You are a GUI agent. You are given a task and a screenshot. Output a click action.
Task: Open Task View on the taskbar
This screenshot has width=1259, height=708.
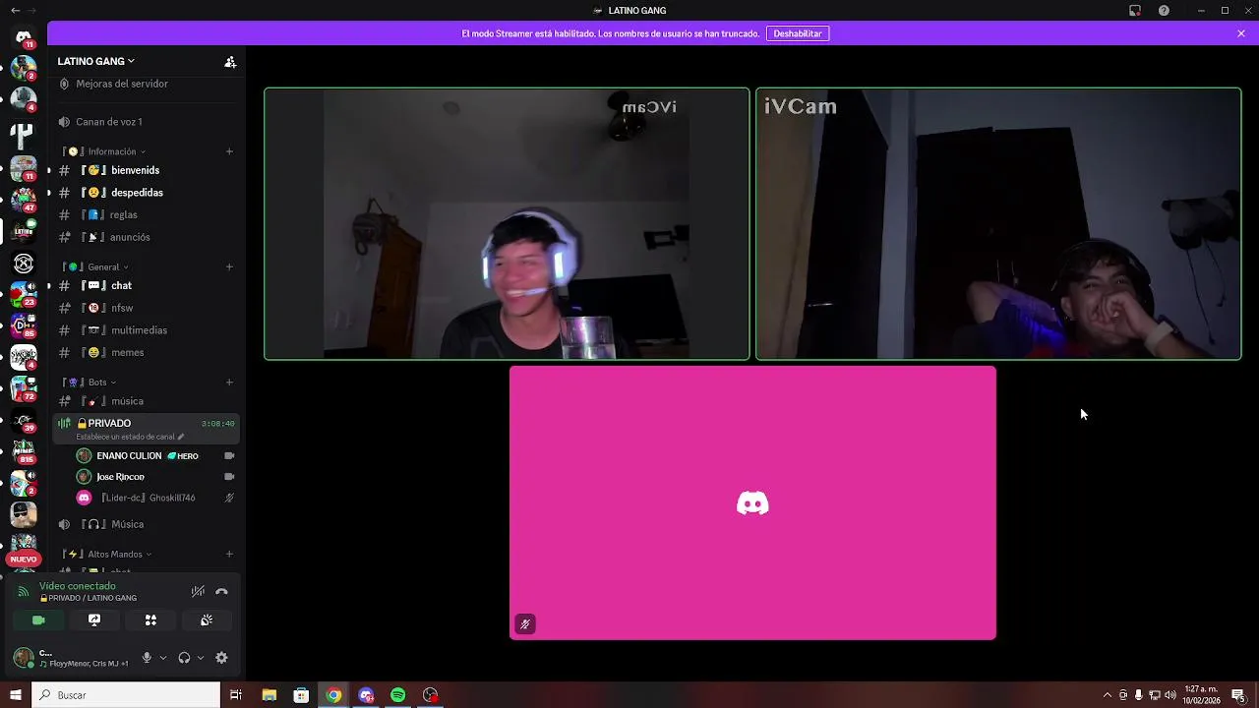tap(236, 695)
